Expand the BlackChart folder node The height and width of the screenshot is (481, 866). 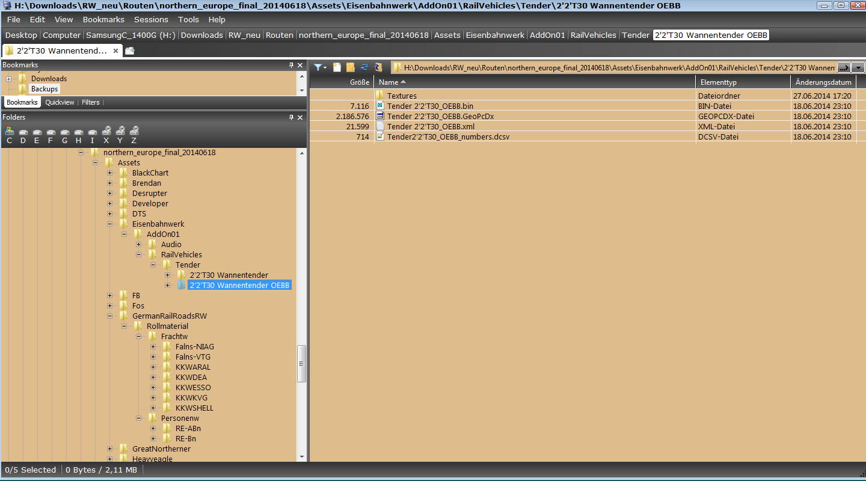109,173
